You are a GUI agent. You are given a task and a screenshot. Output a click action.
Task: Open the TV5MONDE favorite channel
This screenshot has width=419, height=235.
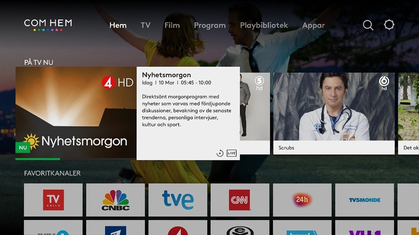(364, 200)
